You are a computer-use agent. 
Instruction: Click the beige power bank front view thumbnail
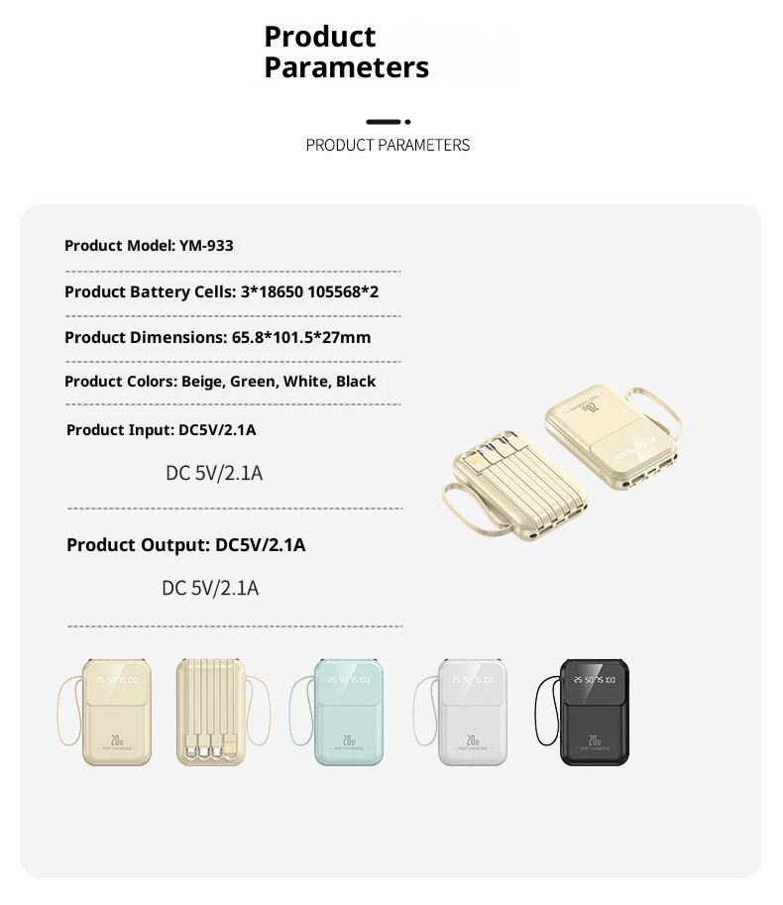click(x=116, y=711)
